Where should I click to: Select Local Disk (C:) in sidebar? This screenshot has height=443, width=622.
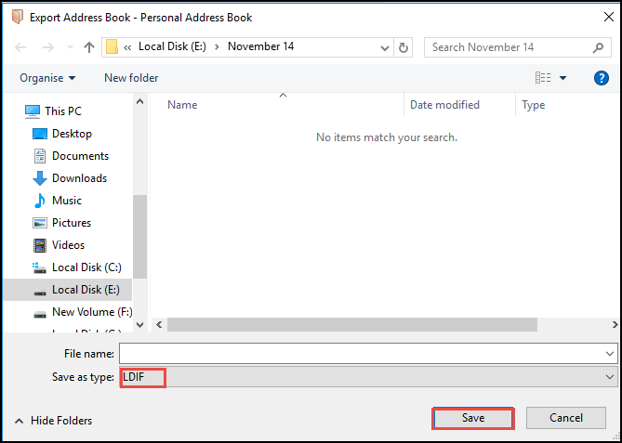(86, 267)
